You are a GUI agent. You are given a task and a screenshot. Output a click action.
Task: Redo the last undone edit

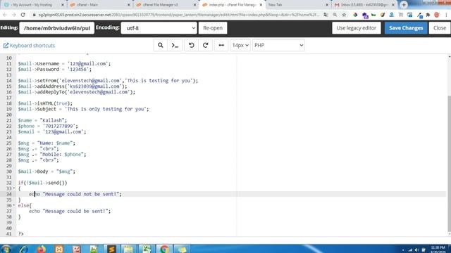coord(205,45)
